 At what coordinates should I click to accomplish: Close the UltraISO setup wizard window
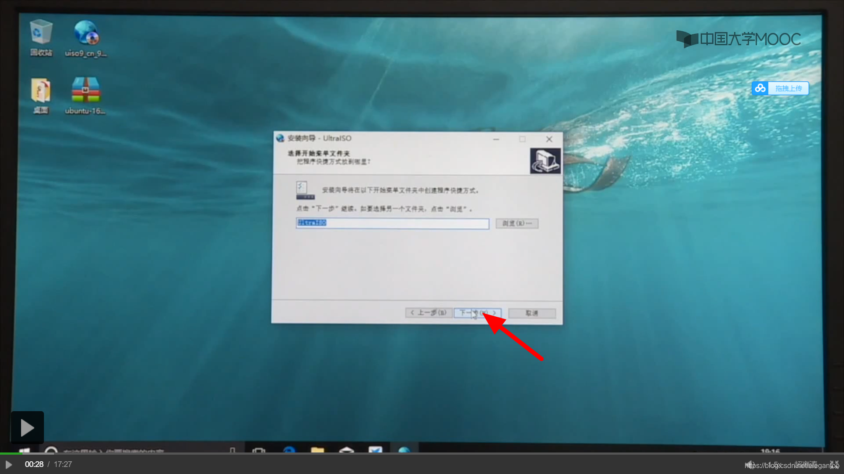point(549,139)
